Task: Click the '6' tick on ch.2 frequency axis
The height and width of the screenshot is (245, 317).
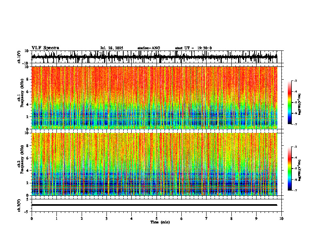Action: pyautogui.click(x=28, y=158)
